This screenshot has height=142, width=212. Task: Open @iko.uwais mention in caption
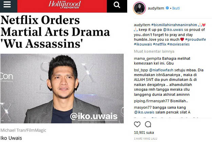173,30
